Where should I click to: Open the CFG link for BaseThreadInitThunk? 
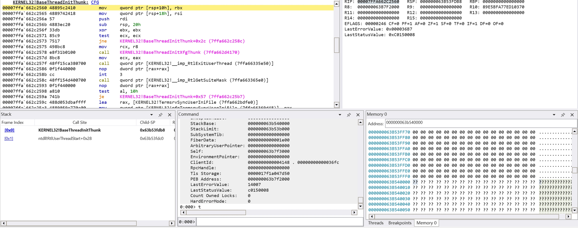pyautogui.click(x=95, y=2)
